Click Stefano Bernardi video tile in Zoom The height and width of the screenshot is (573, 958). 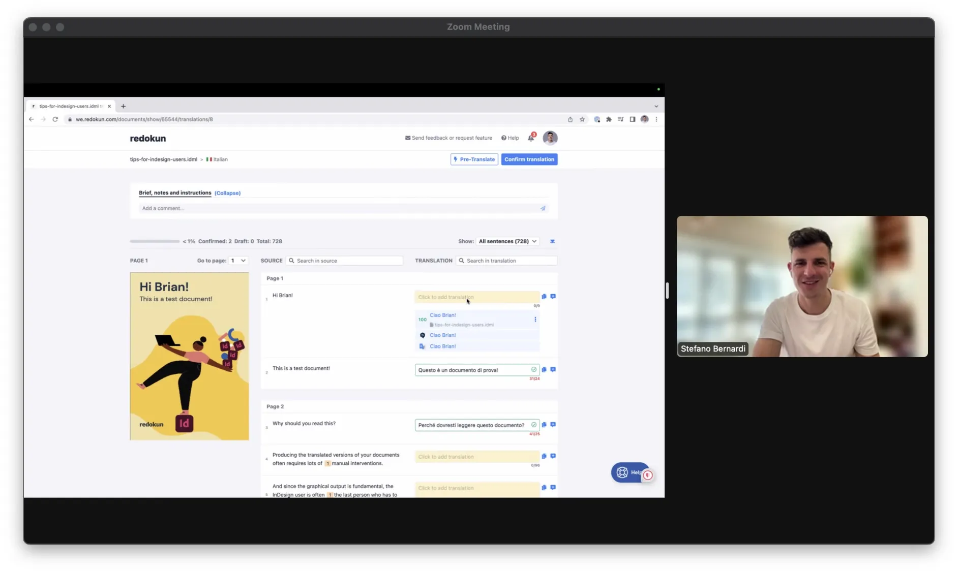[x=802, y=286]
